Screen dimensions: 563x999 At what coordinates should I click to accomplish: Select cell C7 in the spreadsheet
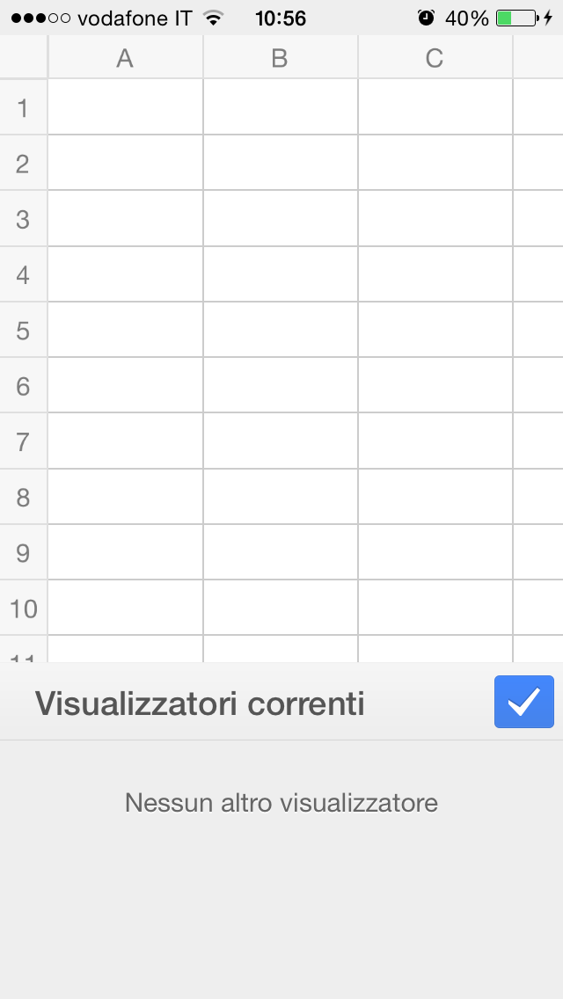(x=435, y=441)
